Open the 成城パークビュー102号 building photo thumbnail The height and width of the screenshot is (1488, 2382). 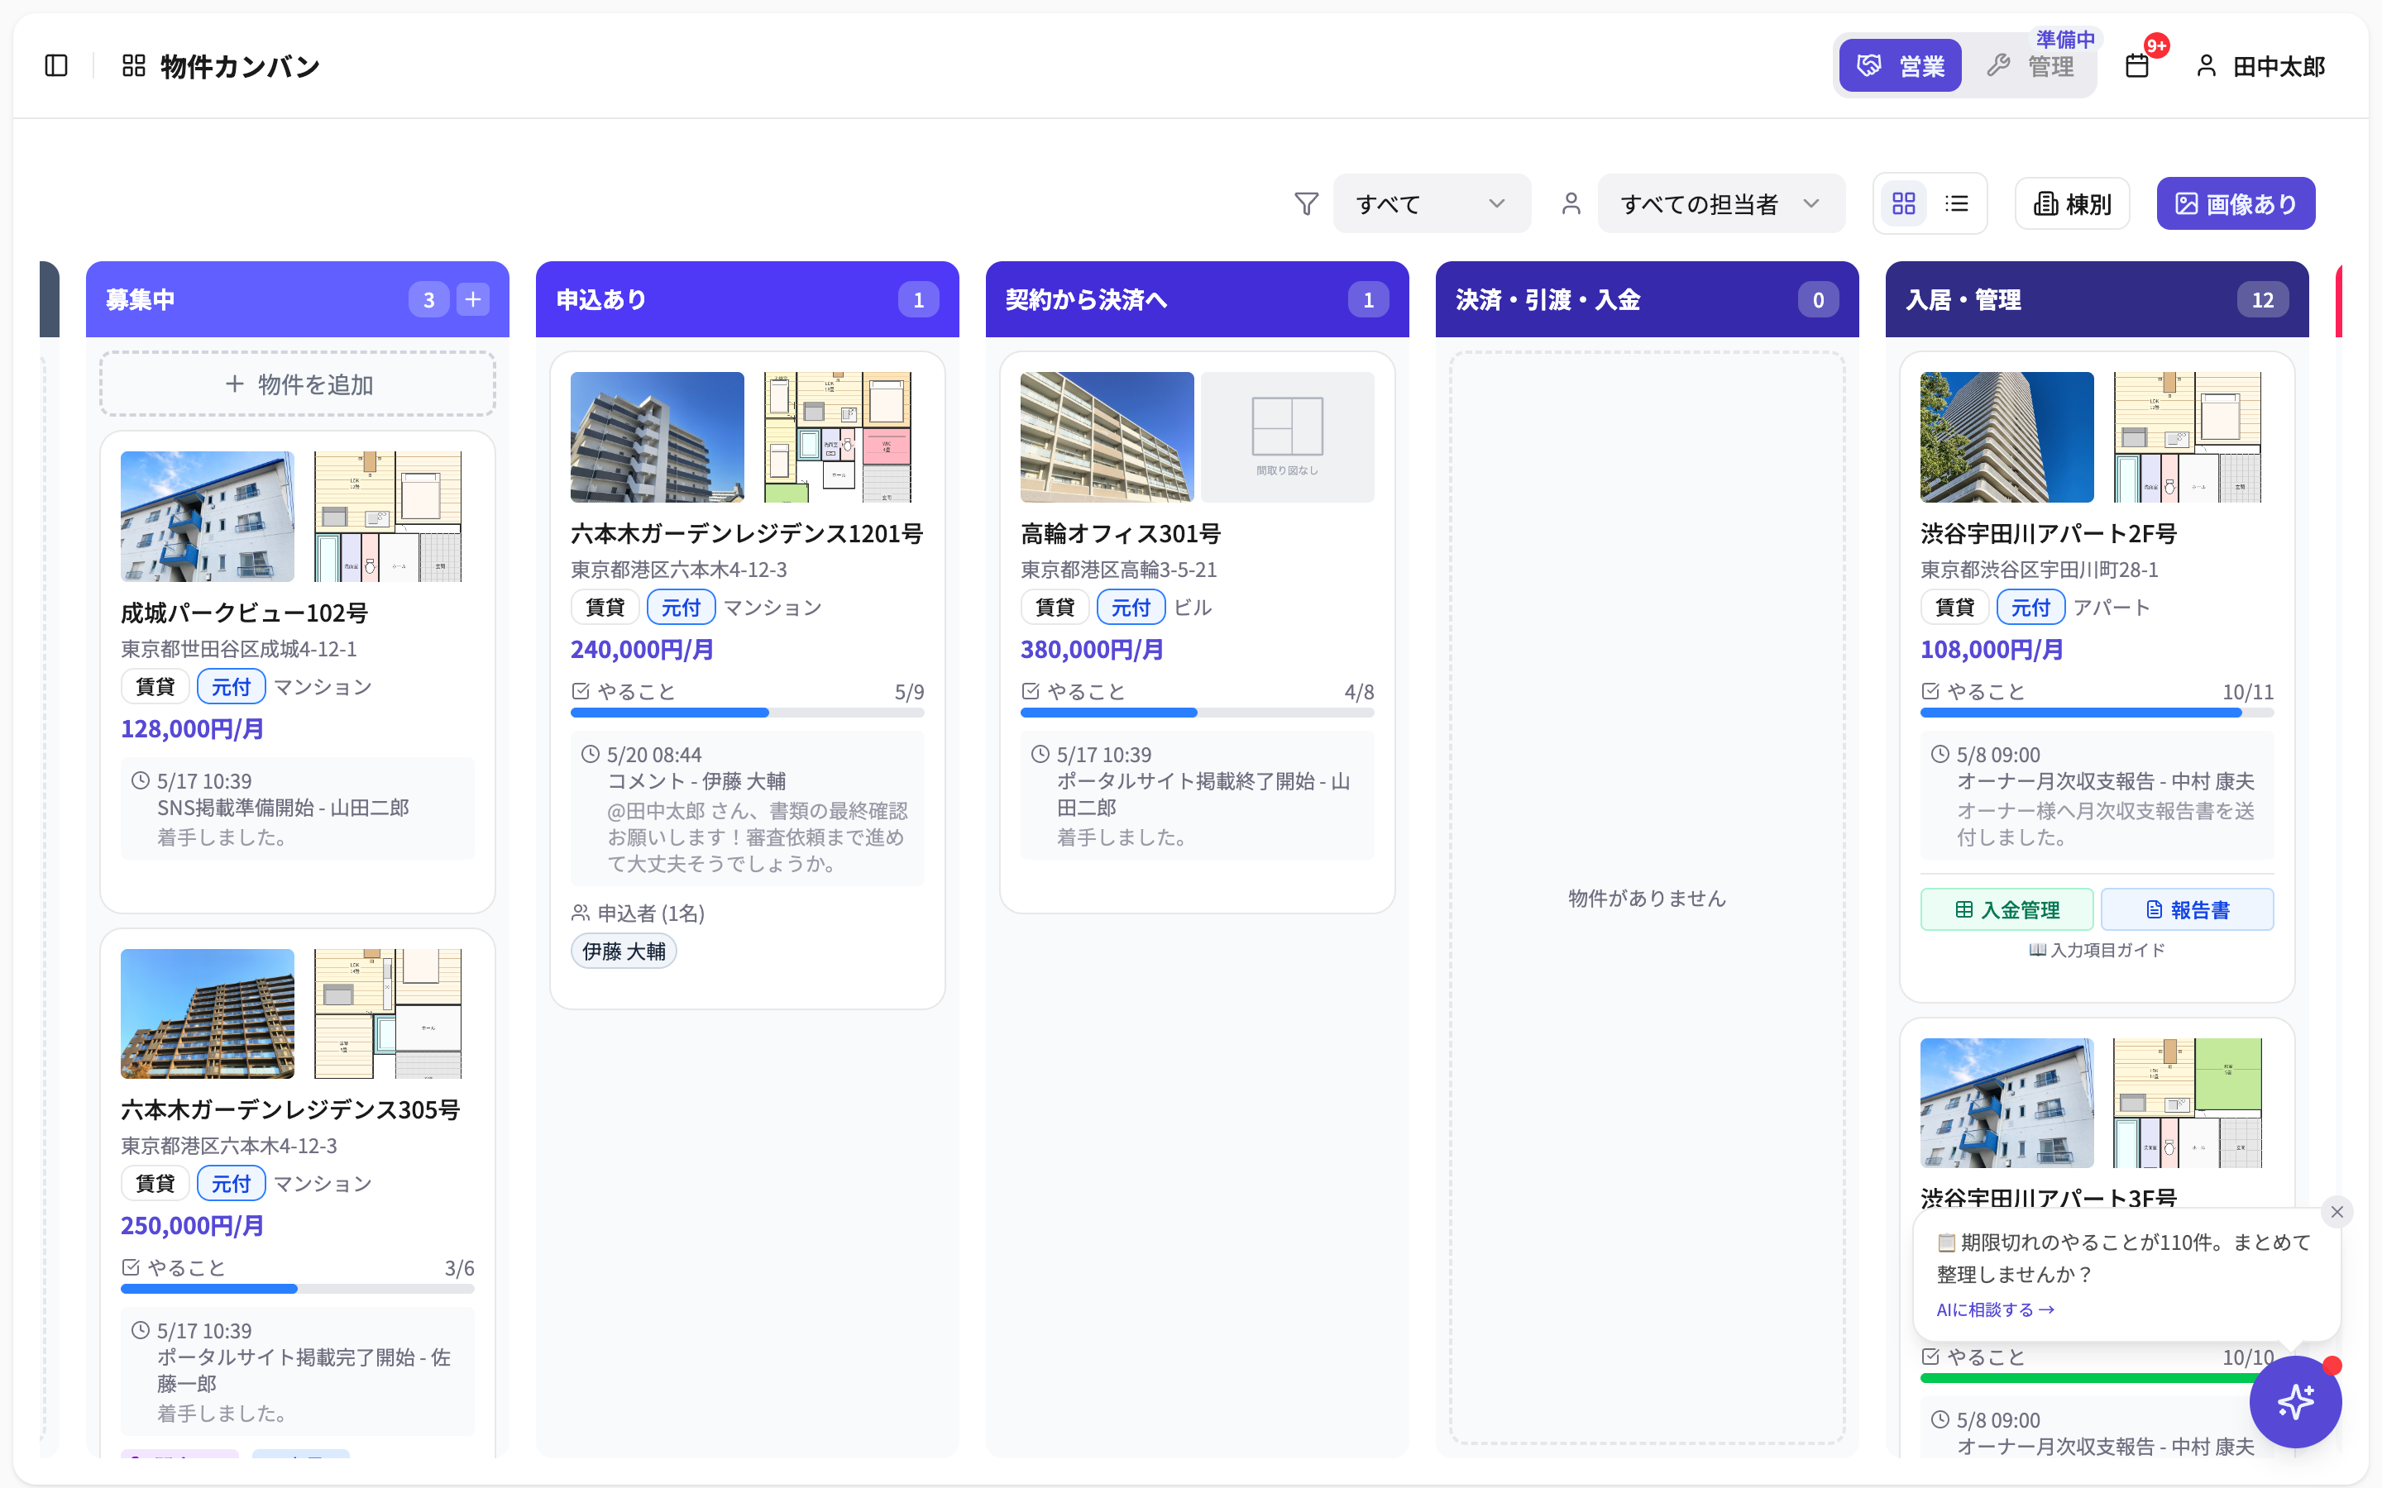click(207, 517)
